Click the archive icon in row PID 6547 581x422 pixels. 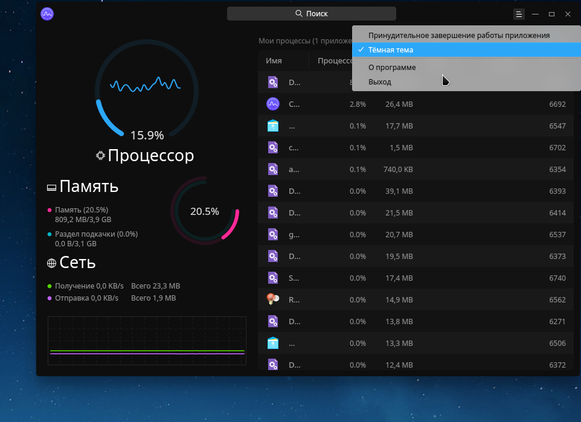click(273, 126)
